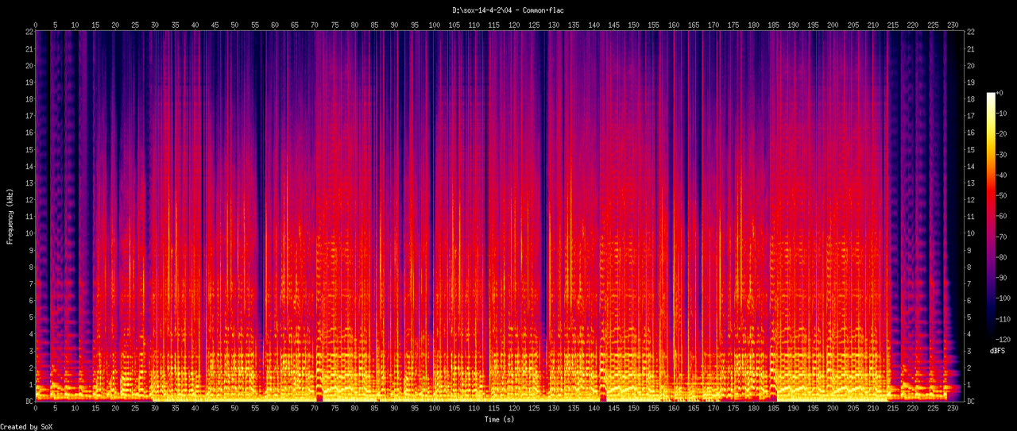Click '70' on the top time axis
Viewport: 1017px width, 431px height.
click(314, 25)
